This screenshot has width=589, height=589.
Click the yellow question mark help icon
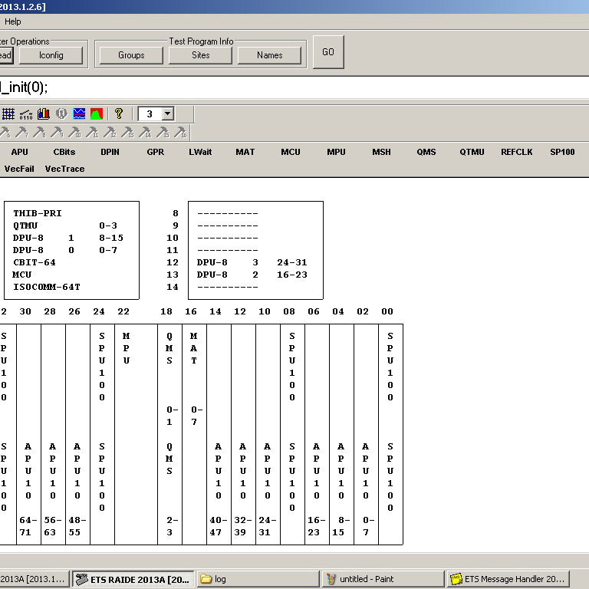[119, 114]
